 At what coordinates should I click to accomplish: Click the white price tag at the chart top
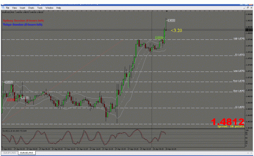coord(172,20)
